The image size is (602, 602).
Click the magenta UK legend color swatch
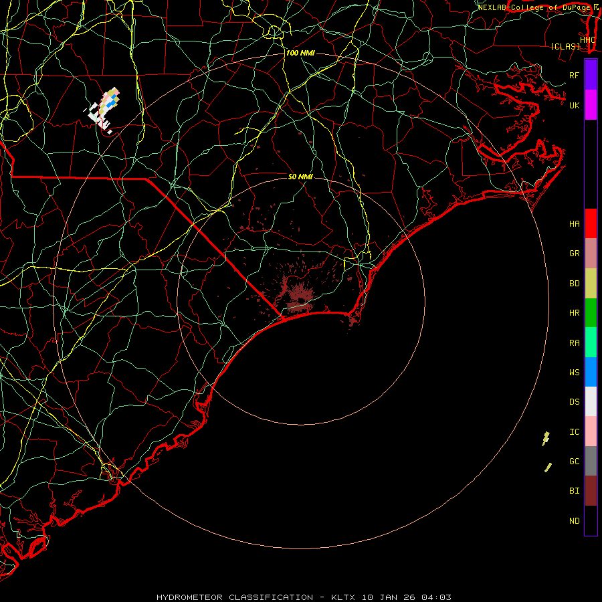591,105
